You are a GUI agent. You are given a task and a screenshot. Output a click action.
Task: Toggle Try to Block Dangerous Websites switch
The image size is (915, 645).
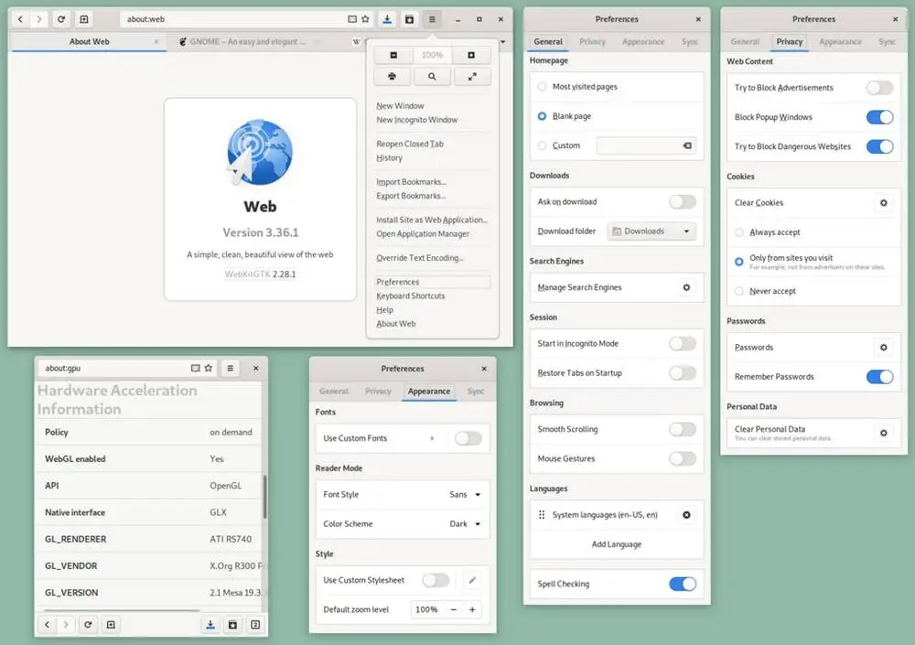click(879, 146)
